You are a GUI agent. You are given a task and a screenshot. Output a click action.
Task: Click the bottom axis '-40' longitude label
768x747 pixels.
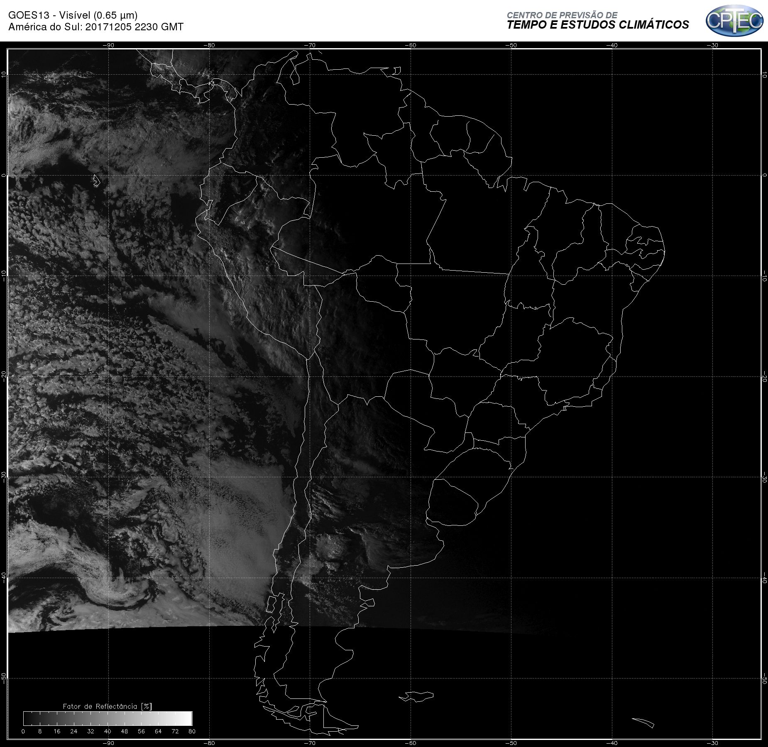tap(612, 743)
